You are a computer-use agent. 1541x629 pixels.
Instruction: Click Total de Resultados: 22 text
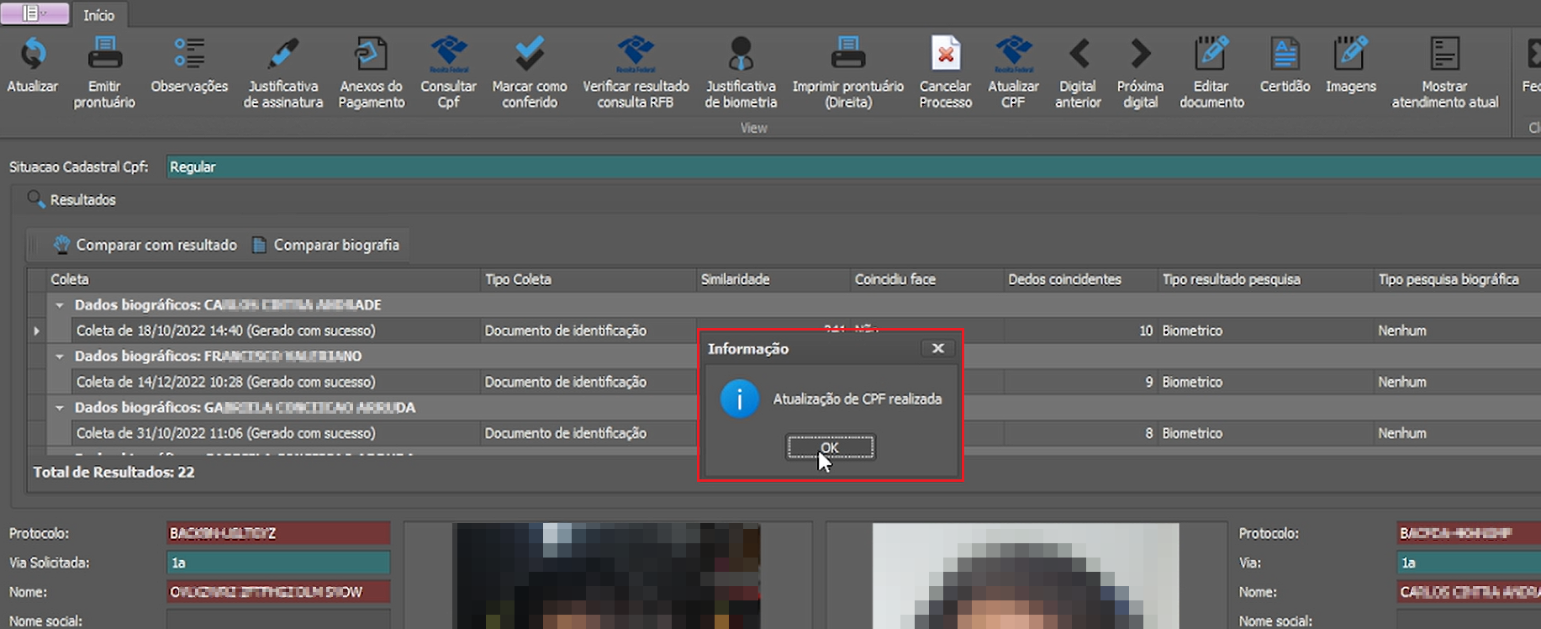click(x=113, y=473)
